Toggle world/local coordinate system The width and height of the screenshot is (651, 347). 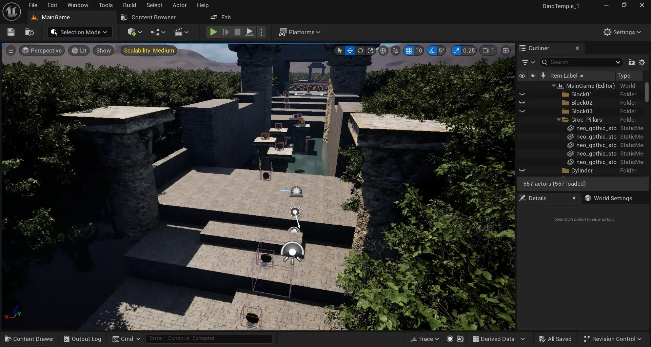383,50
